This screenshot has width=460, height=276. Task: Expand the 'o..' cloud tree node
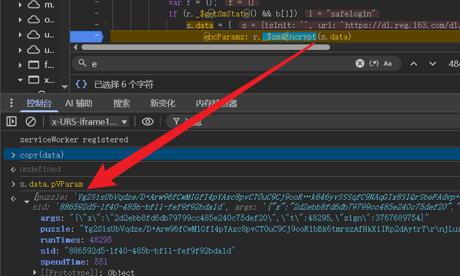(x=20, y=19)
